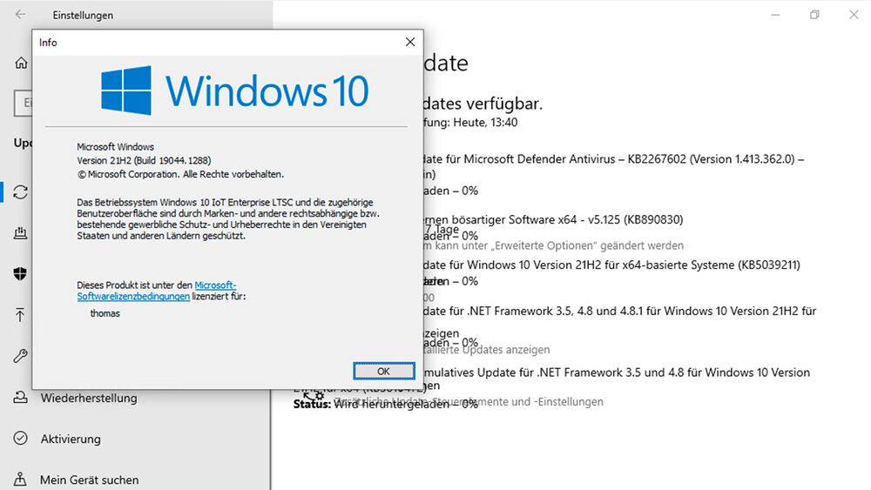Image resolution: width=871 pixels, height=490 pixels.
Task: Click the settings search input field
Action: (x=24, y=103)
